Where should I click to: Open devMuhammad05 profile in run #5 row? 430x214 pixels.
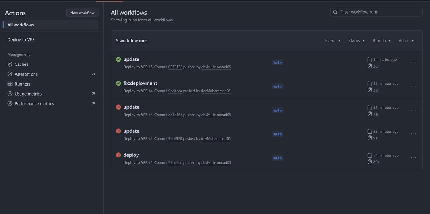click(x=216, y=67)
